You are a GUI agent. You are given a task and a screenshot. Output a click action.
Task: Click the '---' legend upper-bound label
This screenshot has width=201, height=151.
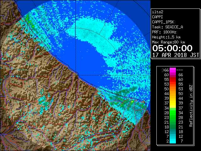[180, 70]
